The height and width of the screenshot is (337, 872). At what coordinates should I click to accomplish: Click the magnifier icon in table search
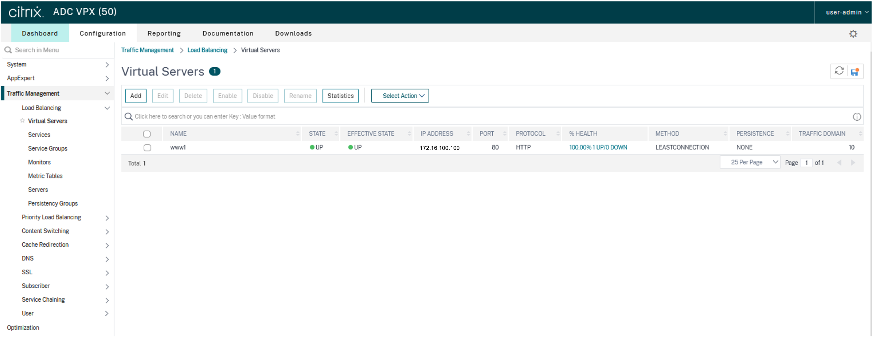pyautogui.click(x=128, y=116)
